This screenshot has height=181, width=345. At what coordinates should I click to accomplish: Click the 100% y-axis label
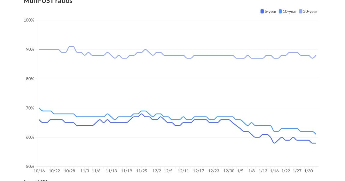tap(29, 20)
